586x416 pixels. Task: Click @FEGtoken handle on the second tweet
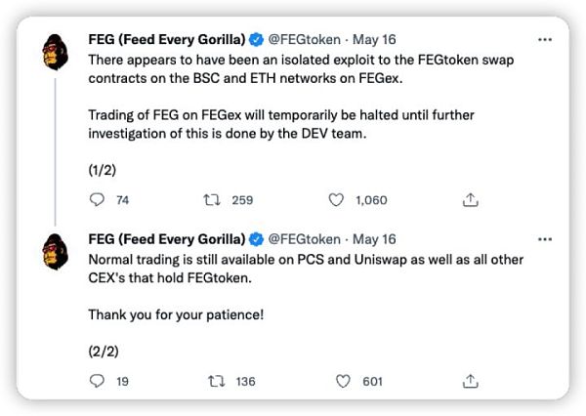(305, 238)
